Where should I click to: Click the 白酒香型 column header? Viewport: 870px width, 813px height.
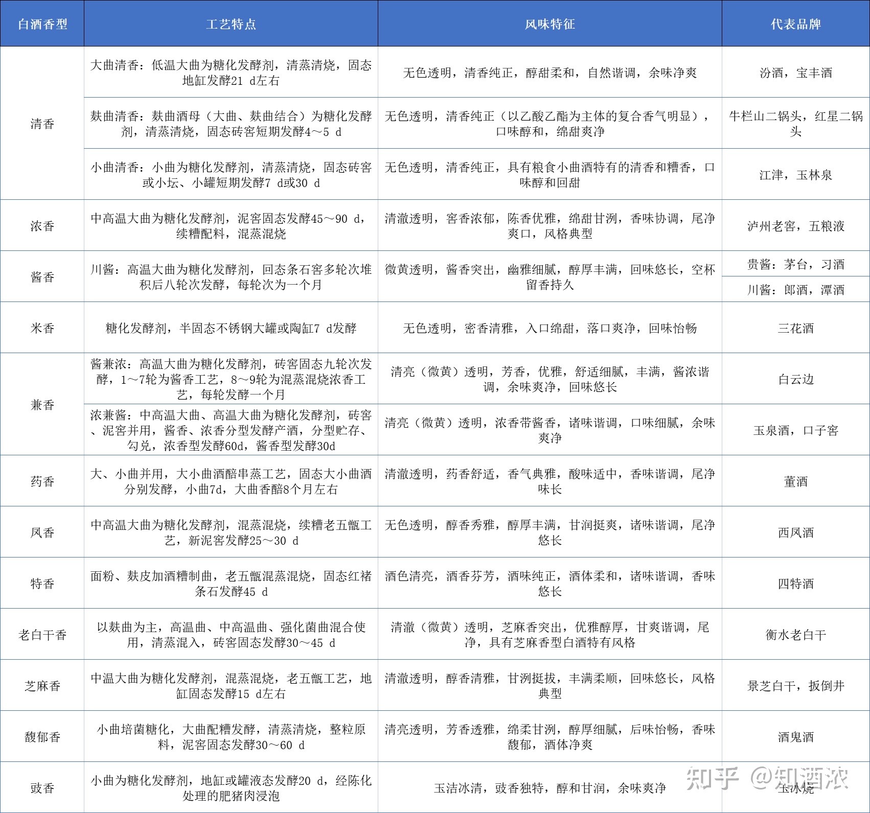42,24
